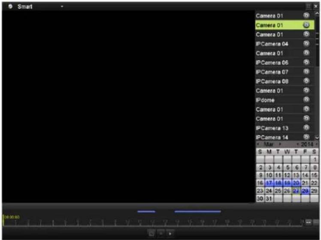Select recorded date 17 on calendar
This screenshot has width=321, height=240.
pos(269,183)
